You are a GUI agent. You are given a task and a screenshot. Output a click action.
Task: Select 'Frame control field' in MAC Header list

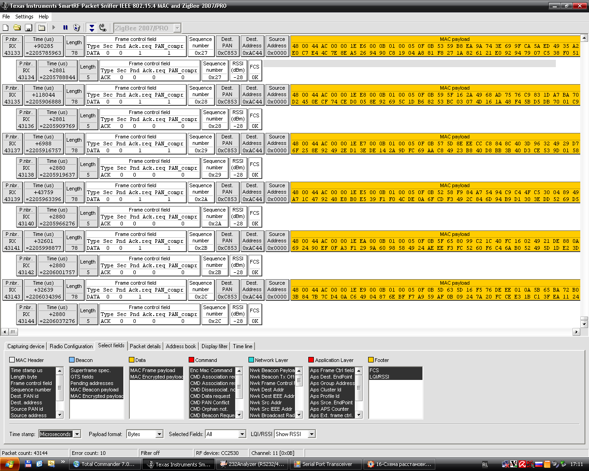point(33,383)
